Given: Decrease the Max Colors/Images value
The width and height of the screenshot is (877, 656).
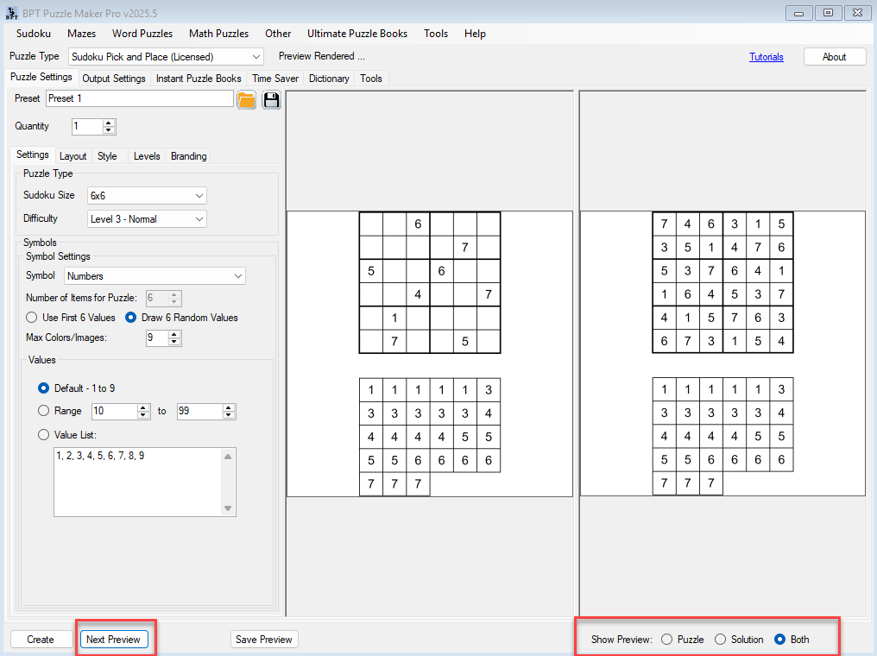Looking at the screenshot, I should [175, 342].
